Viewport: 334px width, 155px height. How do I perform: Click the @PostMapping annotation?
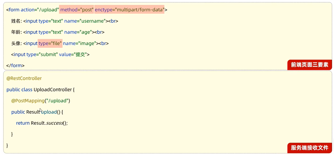coord(28,101)
